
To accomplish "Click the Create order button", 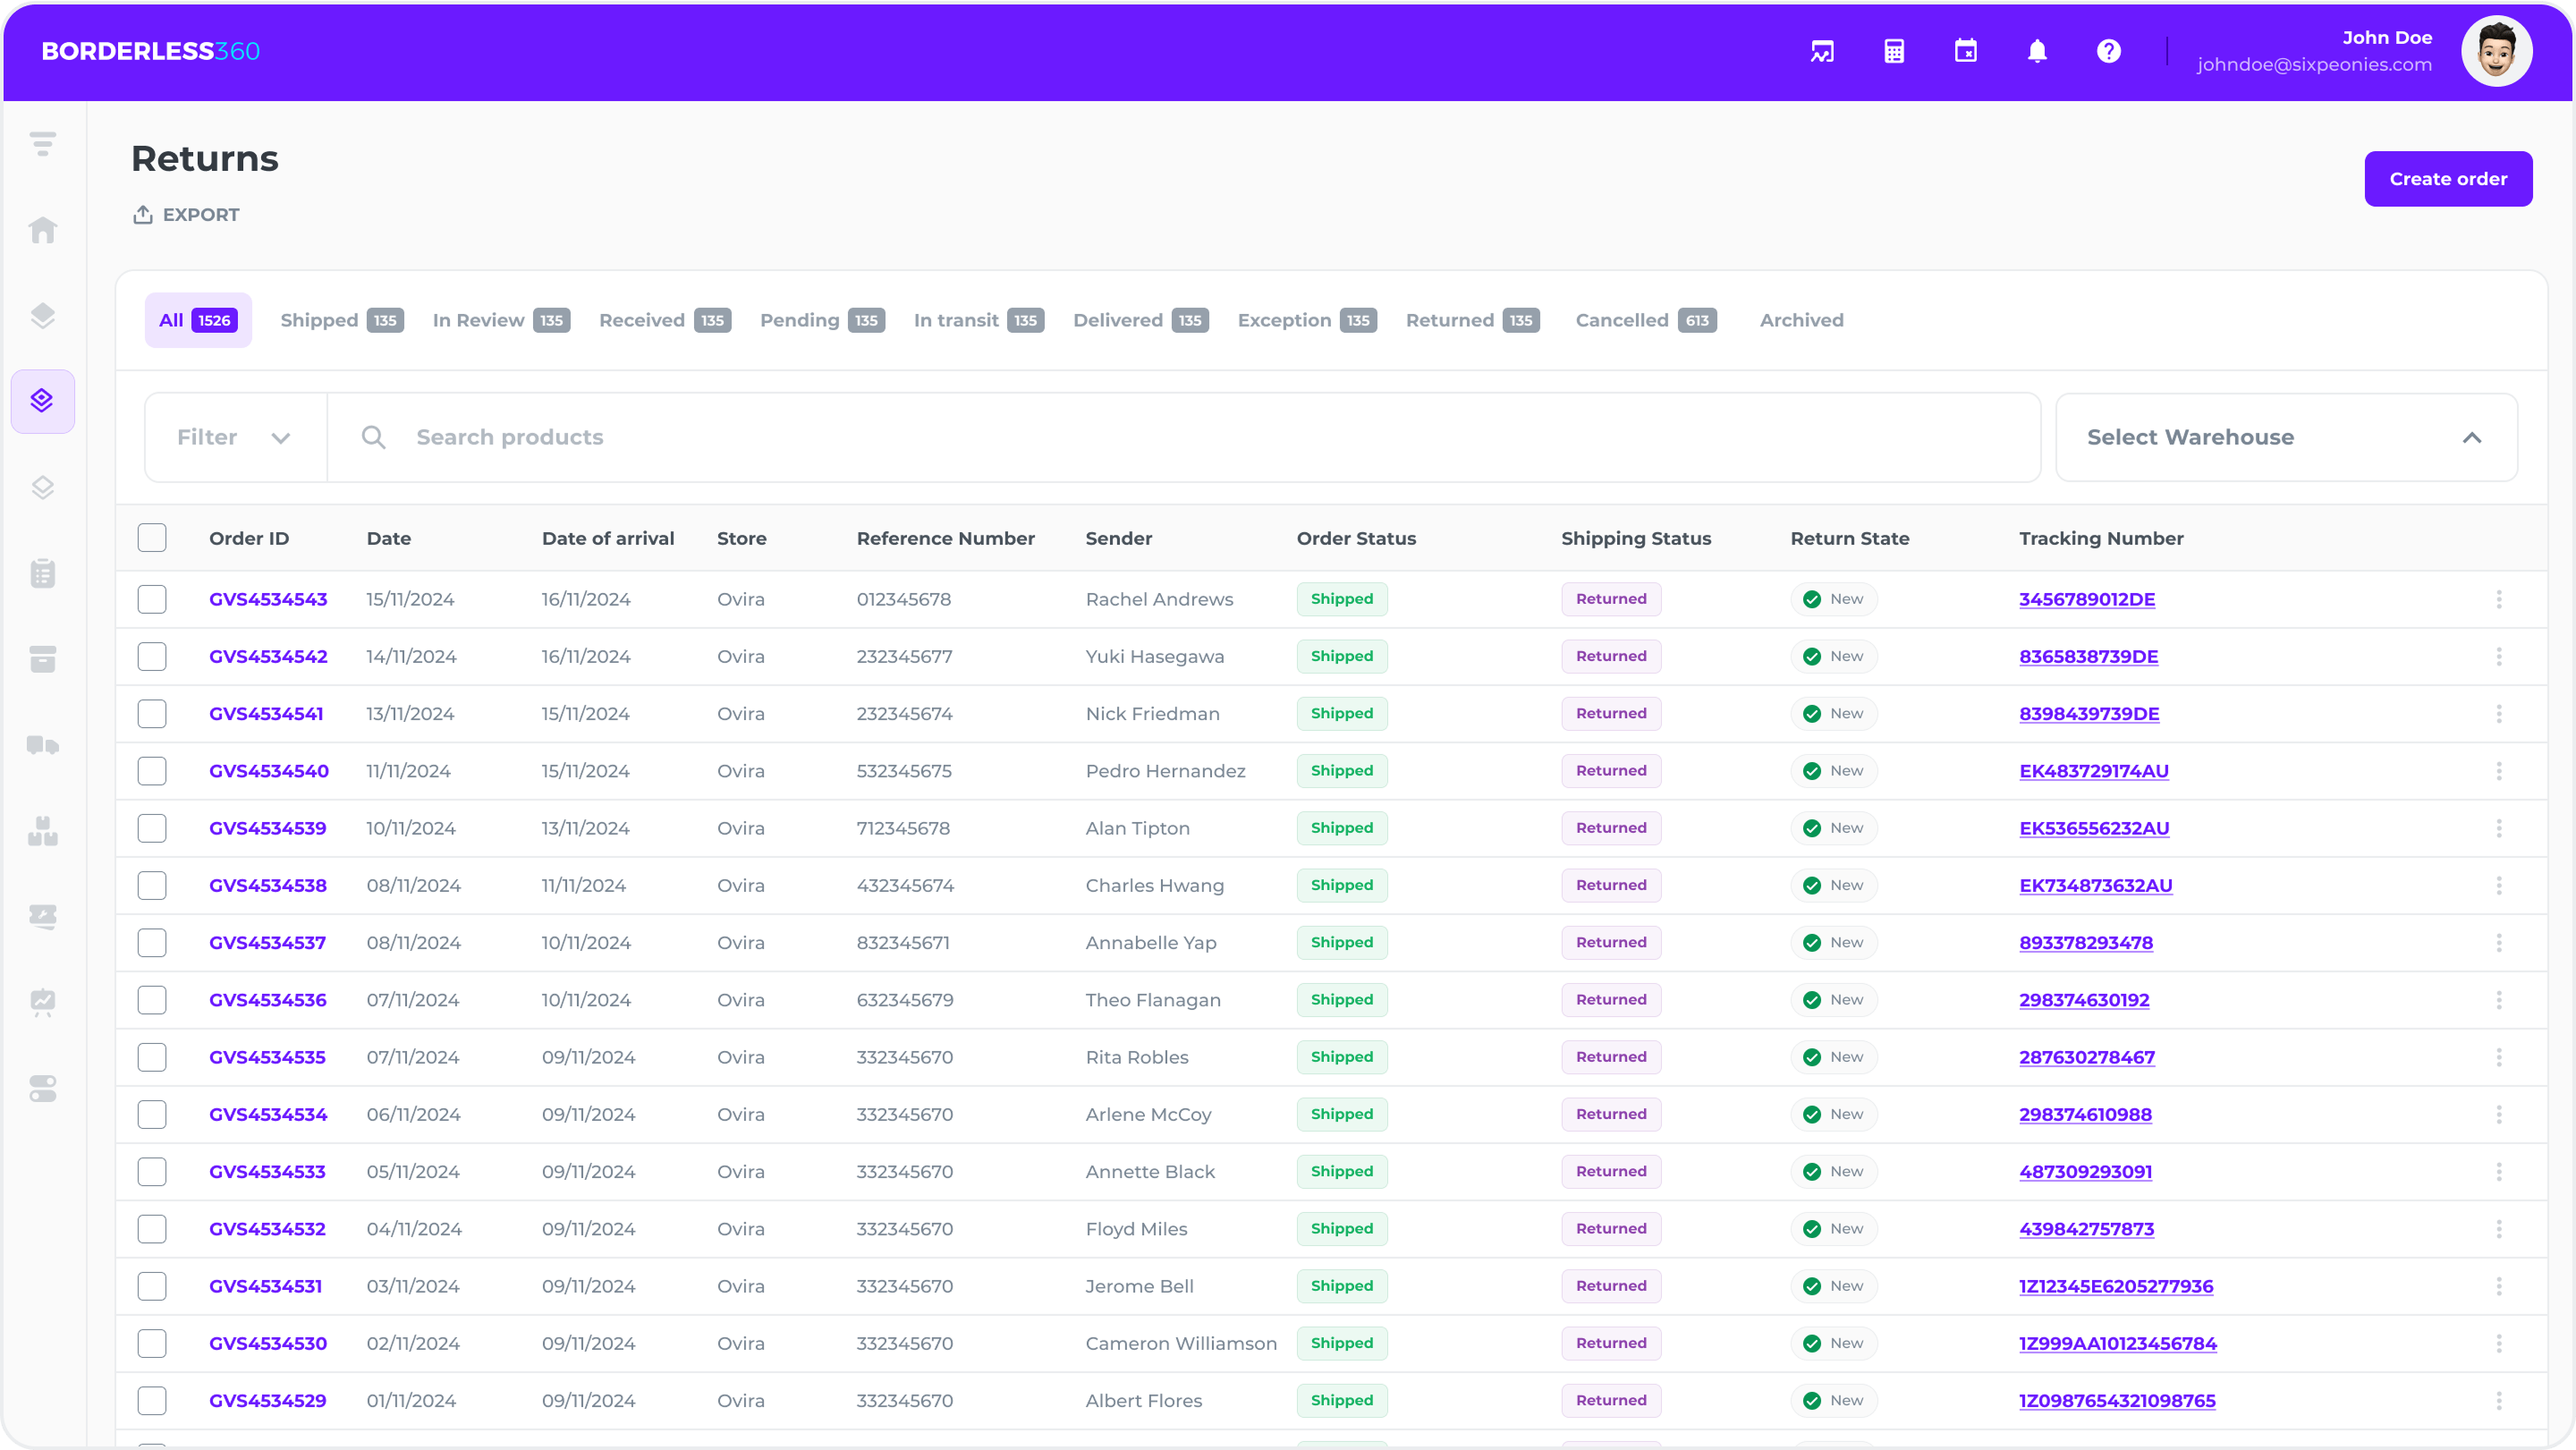I will (2447, 179).
